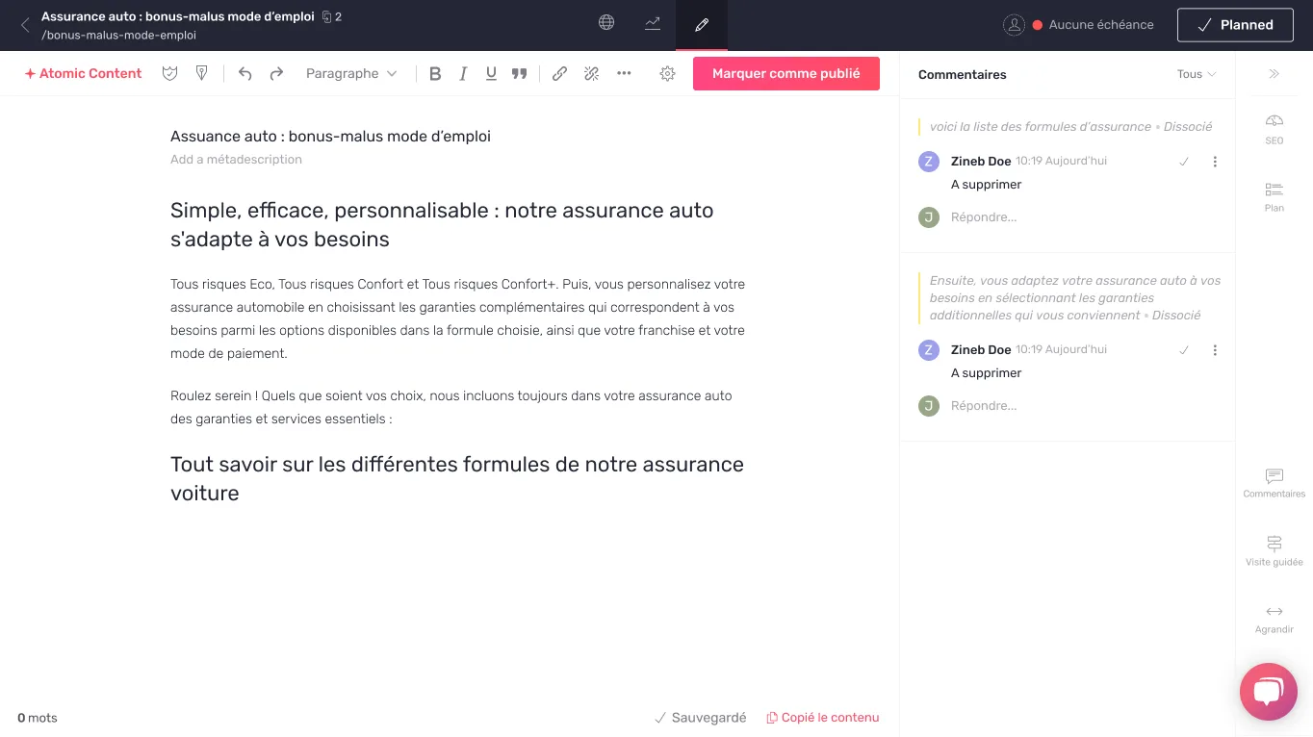Open the chat support widget
This screenshot has height=737, width=1313.
pyautogui.click(x=1269, y=692)
